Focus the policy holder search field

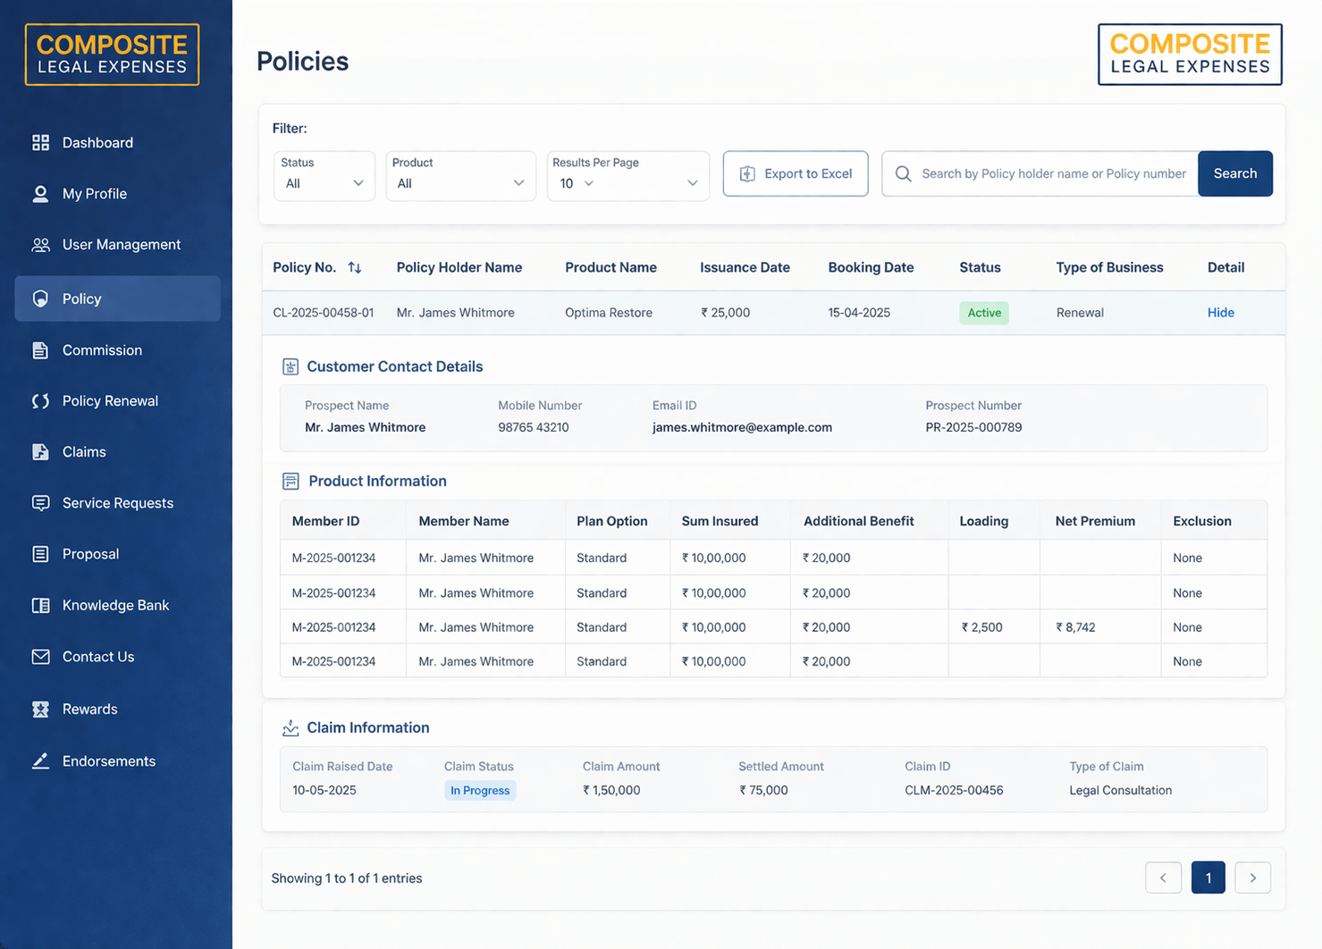coord(1053,173)
